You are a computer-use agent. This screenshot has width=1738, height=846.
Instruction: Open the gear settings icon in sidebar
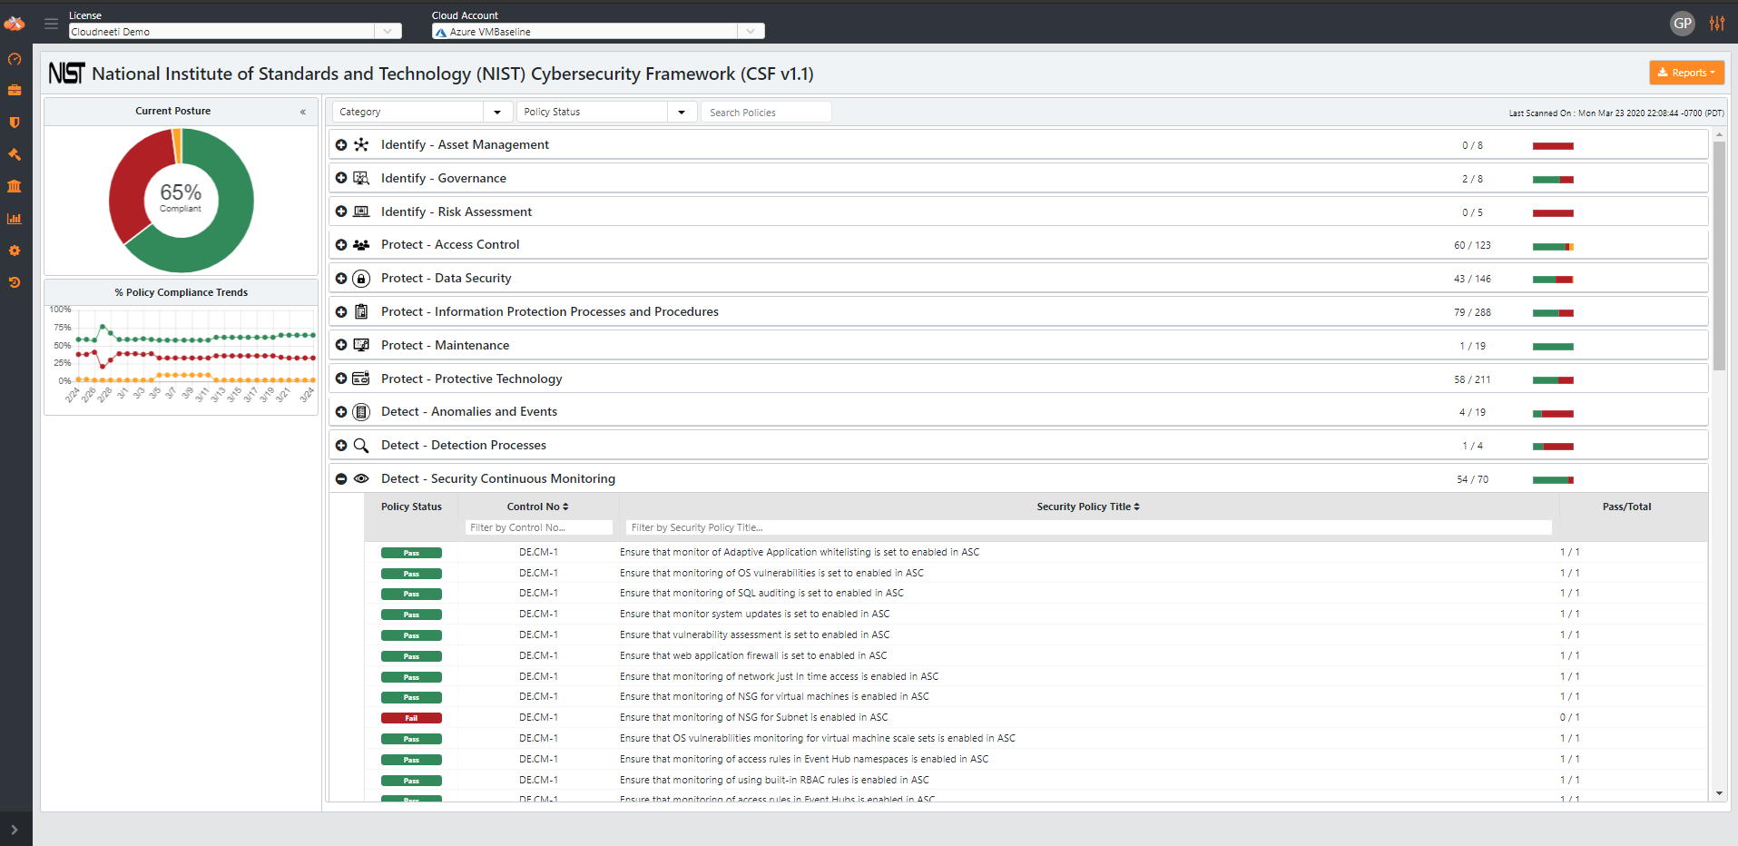point(15,251)
